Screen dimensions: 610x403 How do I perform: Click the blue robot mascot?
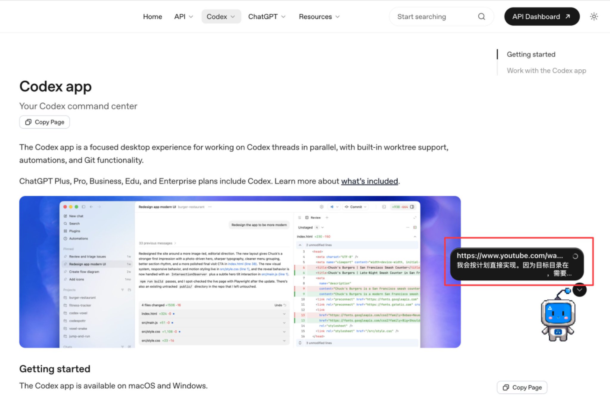coord(558,317)
